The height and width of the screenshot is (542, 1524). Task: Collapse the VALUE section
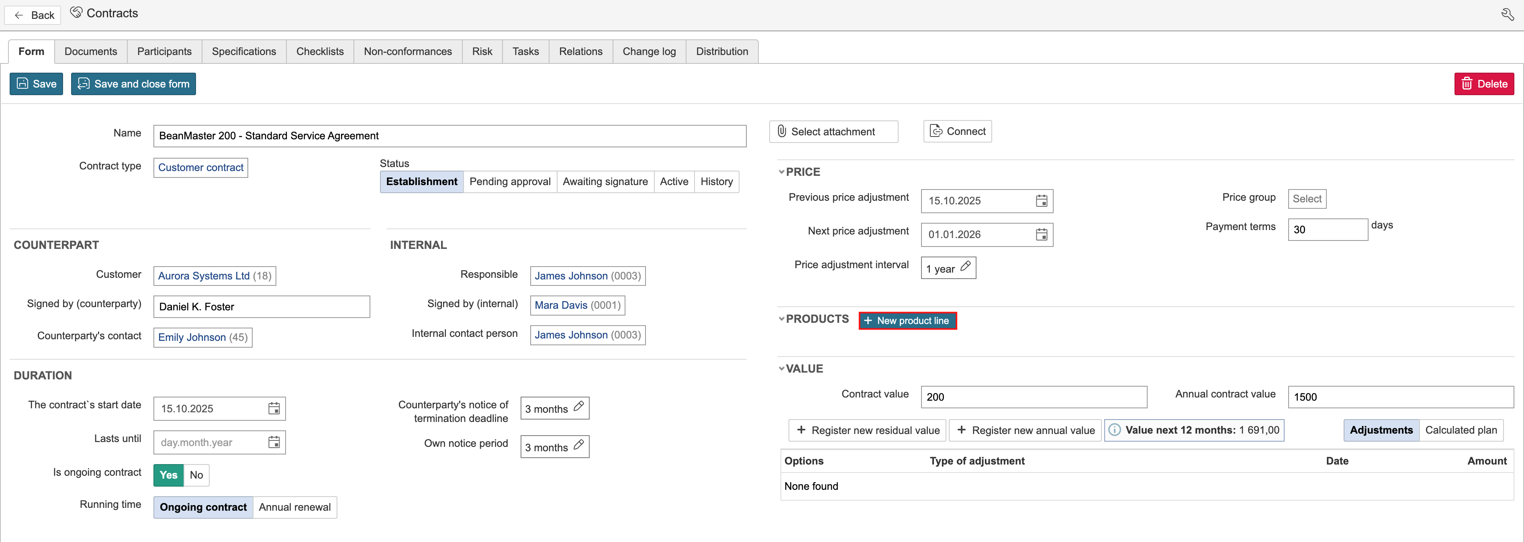coord(782,368)
